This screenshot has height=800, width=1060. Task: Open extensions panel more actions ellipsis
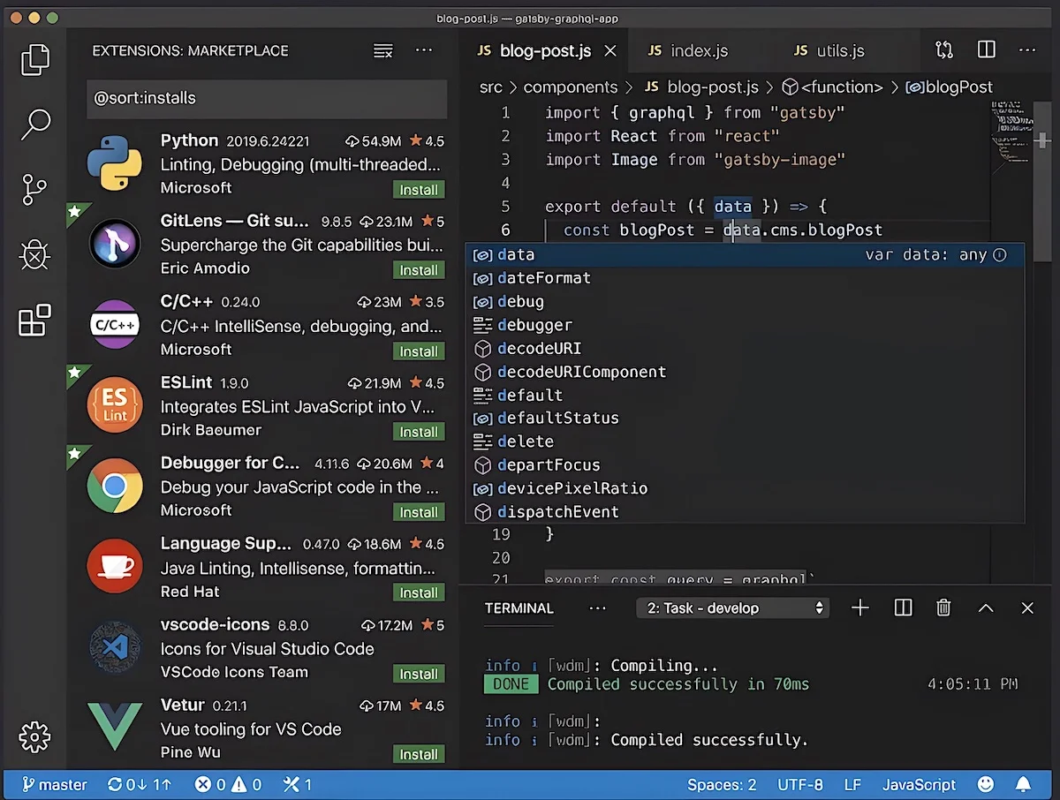pyautogui.click(x=424, y=50)
